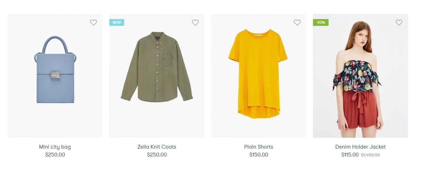The width and height of the screenshot is (426, 186).
Task: Click the $250.00 price under Mini city bag
Action: click(55, 155)
